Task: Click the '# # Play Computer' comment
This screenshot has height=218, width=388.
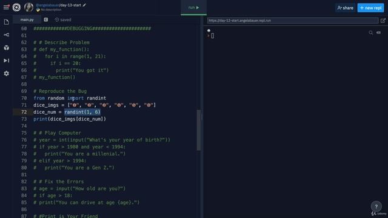Action: (x=57, y=133)
